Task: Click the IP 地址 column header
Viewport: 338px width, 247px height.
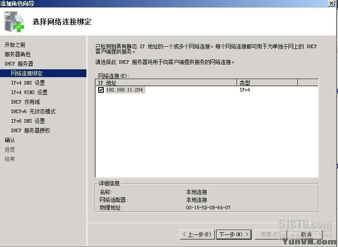Action: point(166,82)
